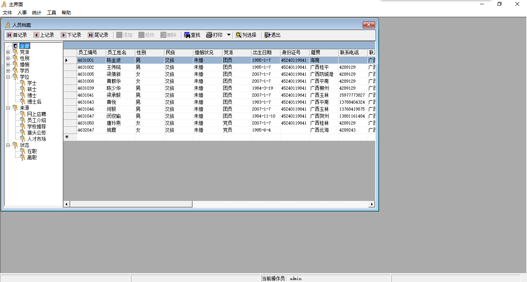The height and width of the screenshot is (282, 527).
Task: Click the icon beside 学校推荐
Action: (x=22, y=126)
